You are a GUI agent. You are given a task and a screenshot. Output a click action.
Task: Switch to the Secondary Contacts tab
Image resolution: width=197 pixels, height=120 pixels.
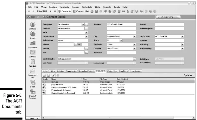click(86, 71)
